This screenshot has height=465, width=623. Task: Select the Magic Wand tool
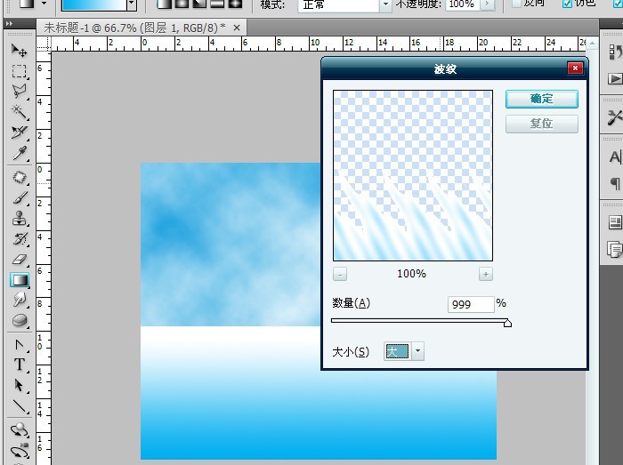click(20, 112)
